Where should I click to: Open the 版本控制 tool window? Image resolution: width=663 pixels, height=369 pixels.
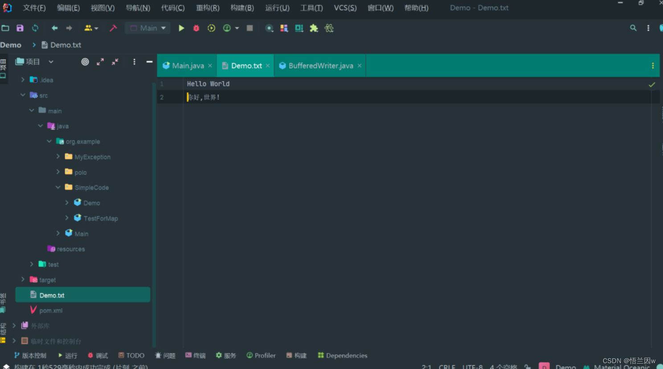pos(30,355)
